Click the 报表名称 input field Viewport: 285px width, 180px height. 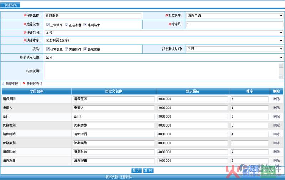point(93,16)
